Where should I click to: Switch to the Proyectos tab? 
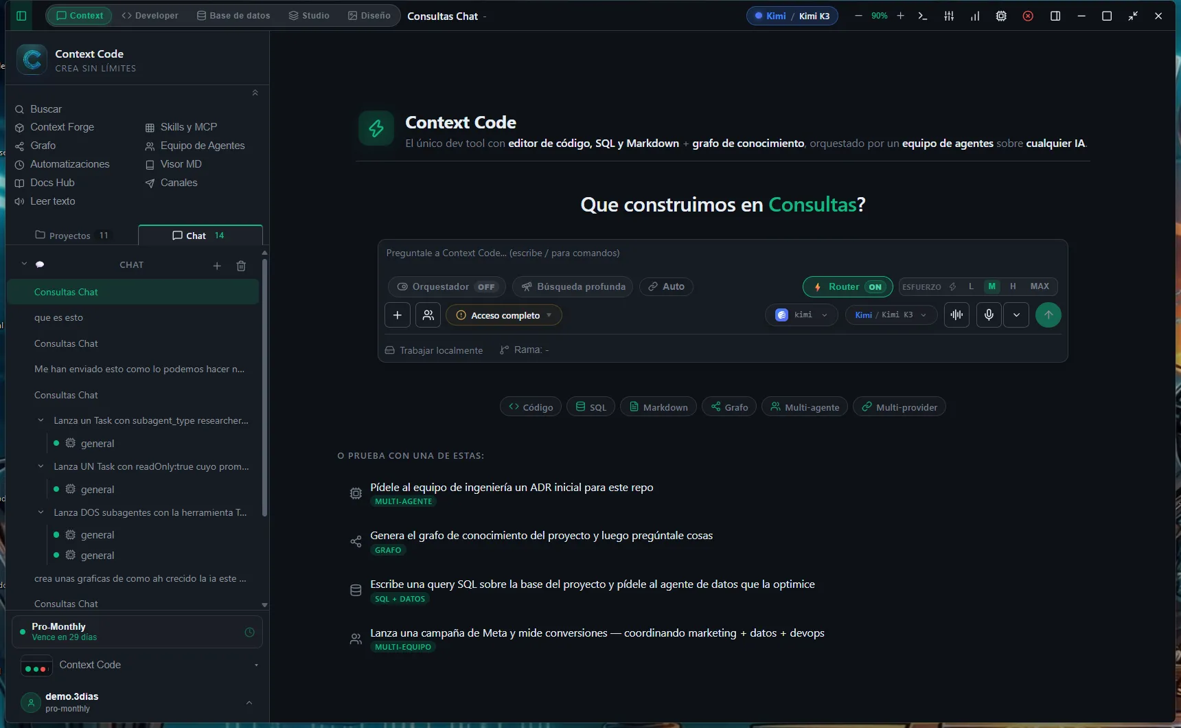pyautogui.click(x=71, y=236)
